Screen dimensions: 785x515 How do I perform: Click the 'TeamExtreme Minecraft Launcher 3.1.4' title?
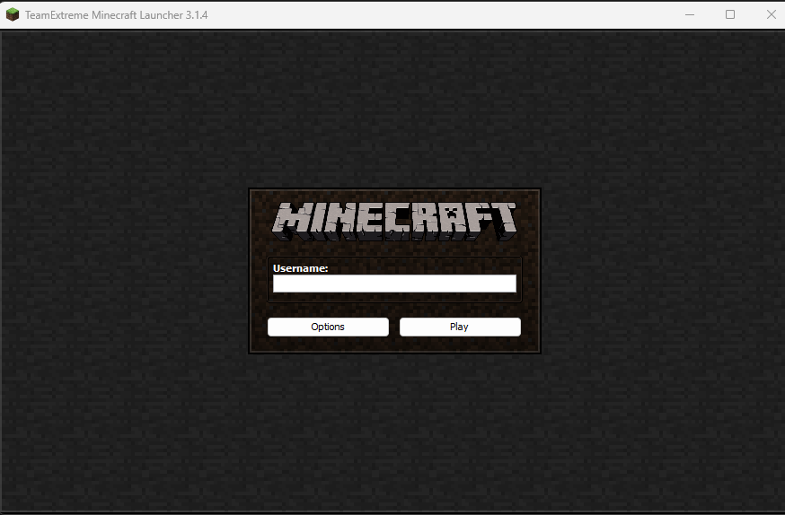116,15
